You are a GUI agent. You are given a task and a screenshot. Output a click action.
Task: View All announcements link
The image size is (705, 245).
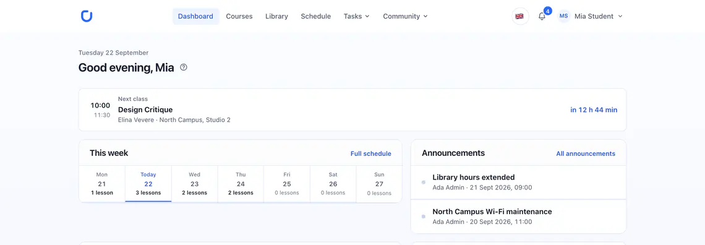tap(586, 153)
